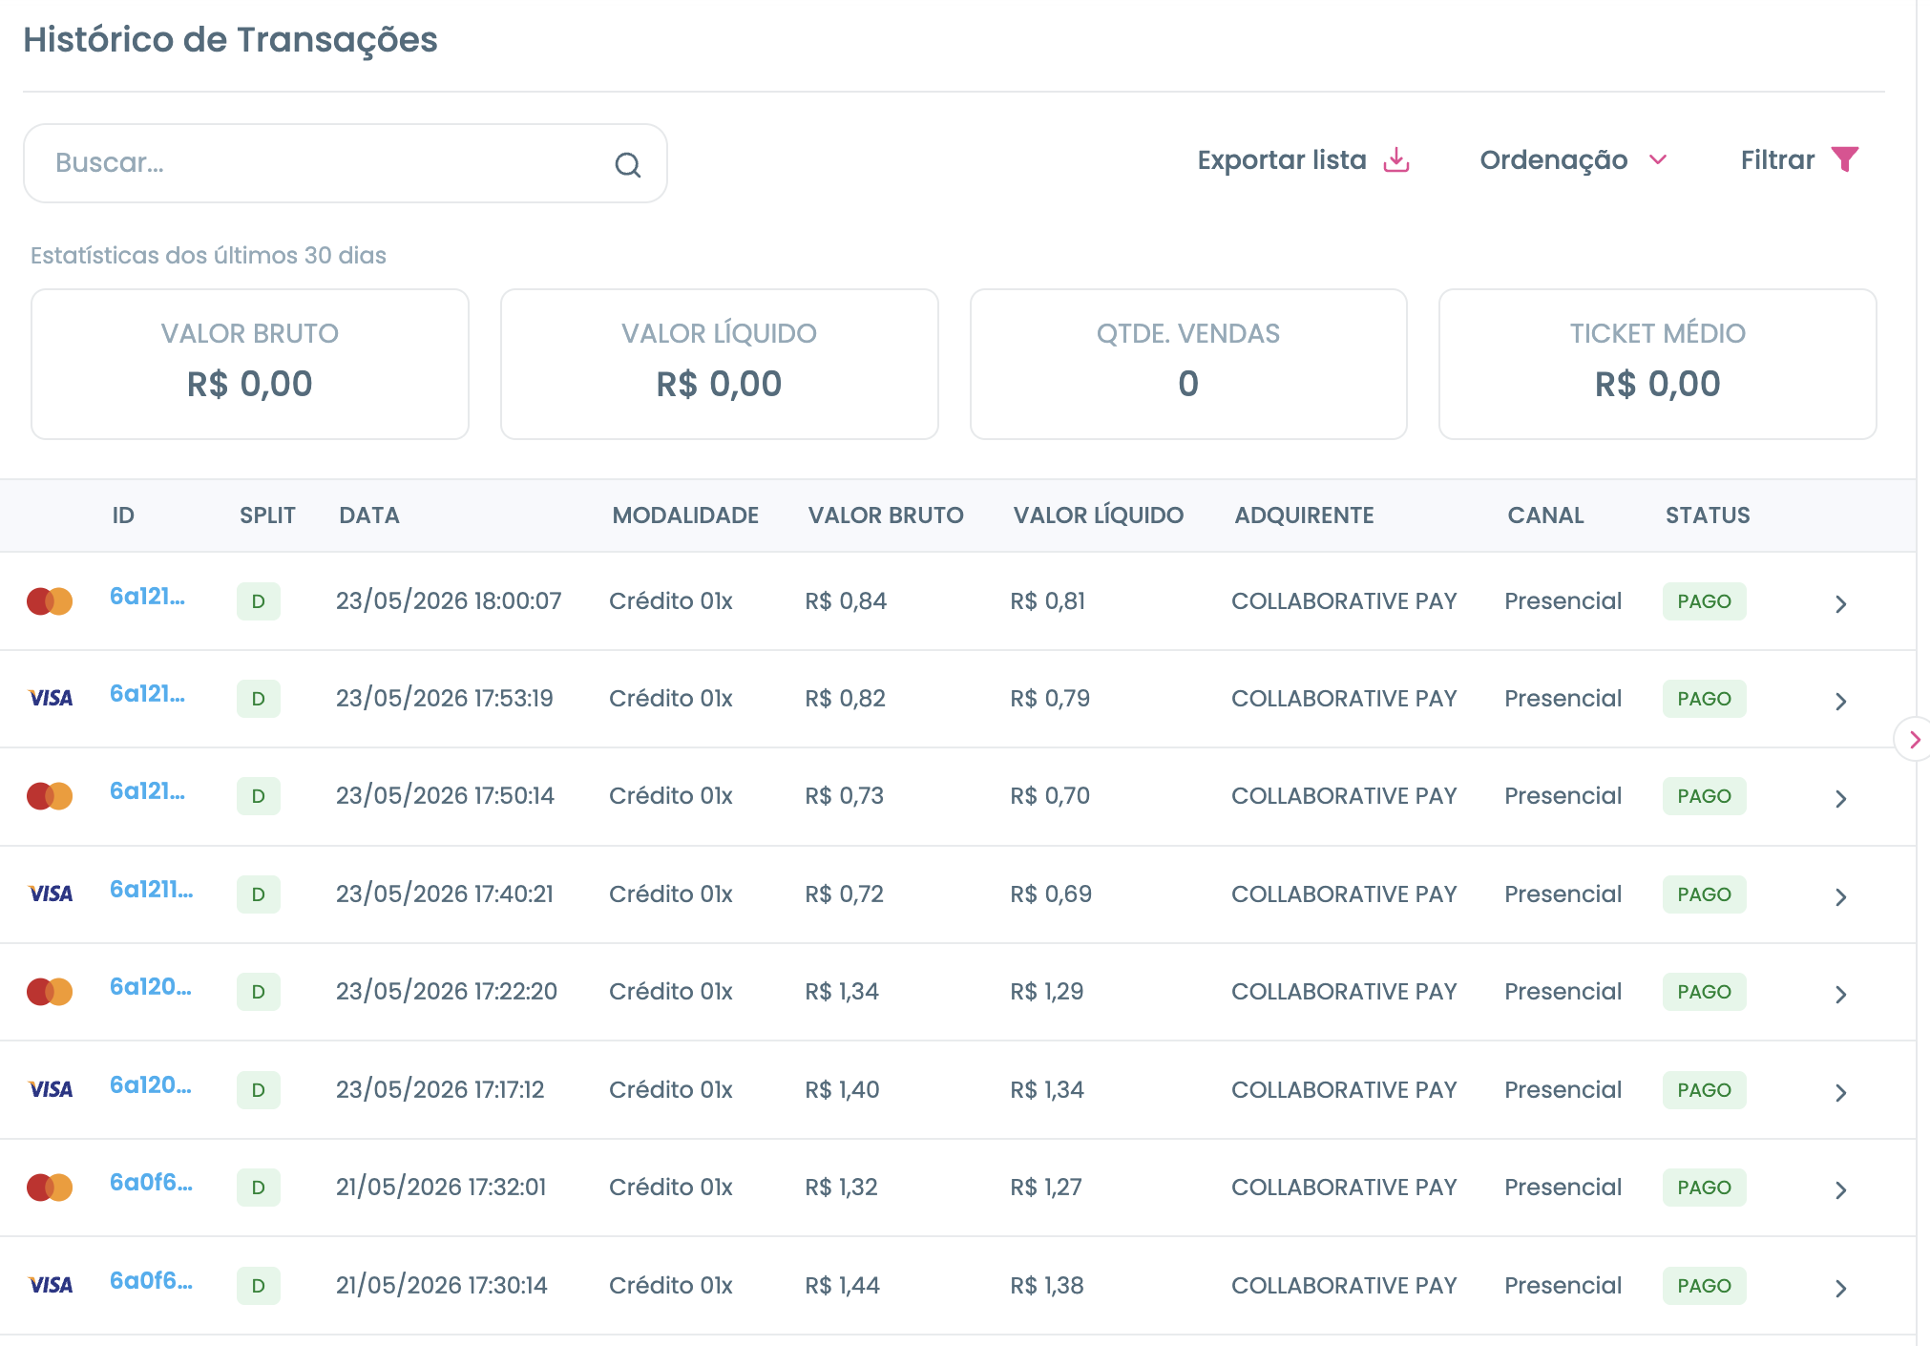Click split D badge for R$ 0,84 transaction

click(x=259, y=601)
